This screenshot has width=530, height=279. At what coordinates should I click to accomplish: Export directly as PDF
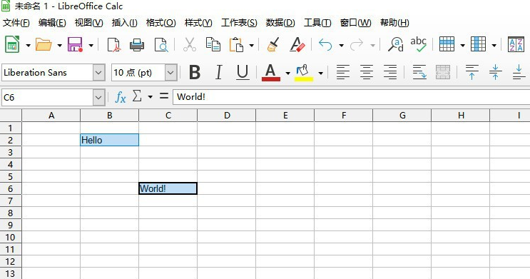[113, 45]
